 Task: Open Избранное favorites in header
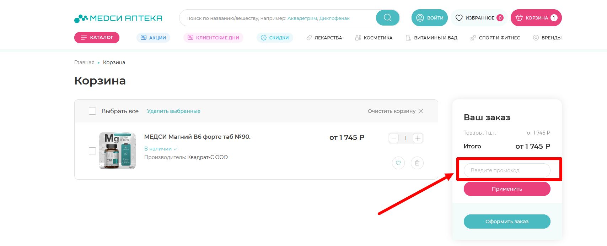coord(479,18)
